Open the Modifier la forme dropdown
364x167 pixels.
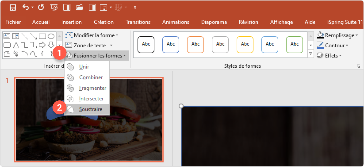pos(94,35)
